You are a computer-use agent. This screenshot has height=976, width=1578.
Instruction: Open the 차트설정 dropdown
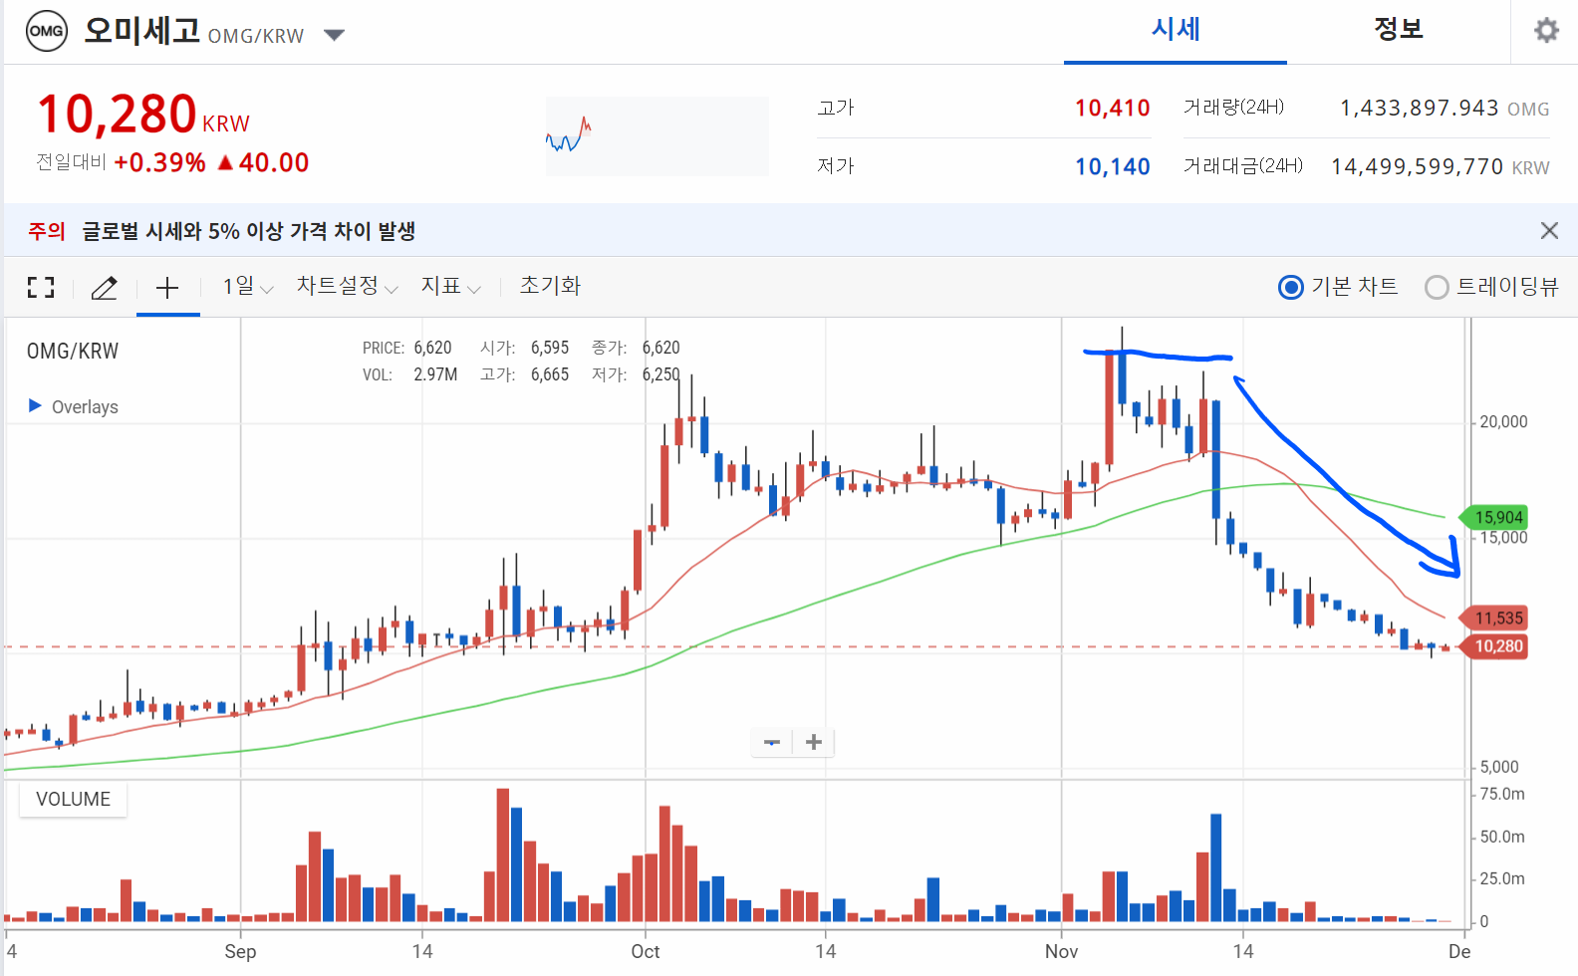348,287
